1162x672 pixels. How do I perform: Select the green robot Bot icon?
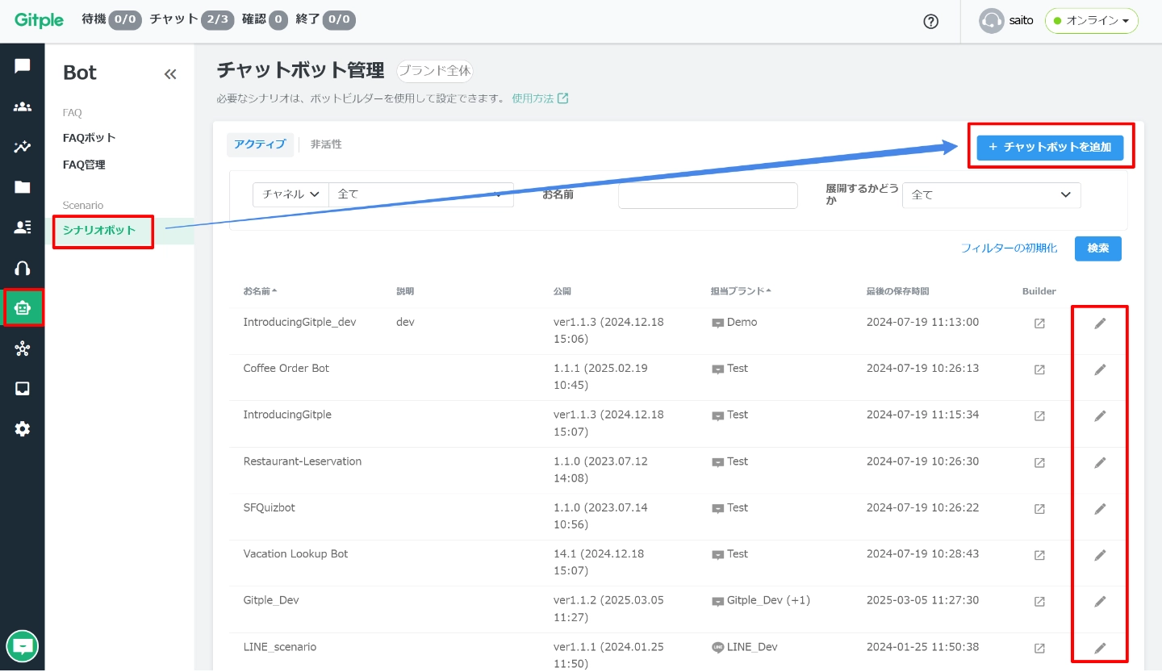[x=23, y=308]
